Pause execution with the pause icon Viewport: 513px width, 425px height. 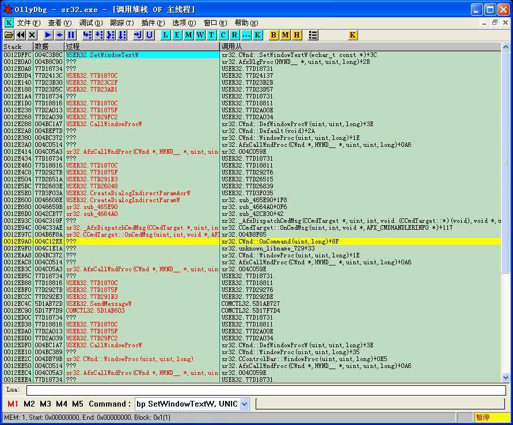pos(71,35)
